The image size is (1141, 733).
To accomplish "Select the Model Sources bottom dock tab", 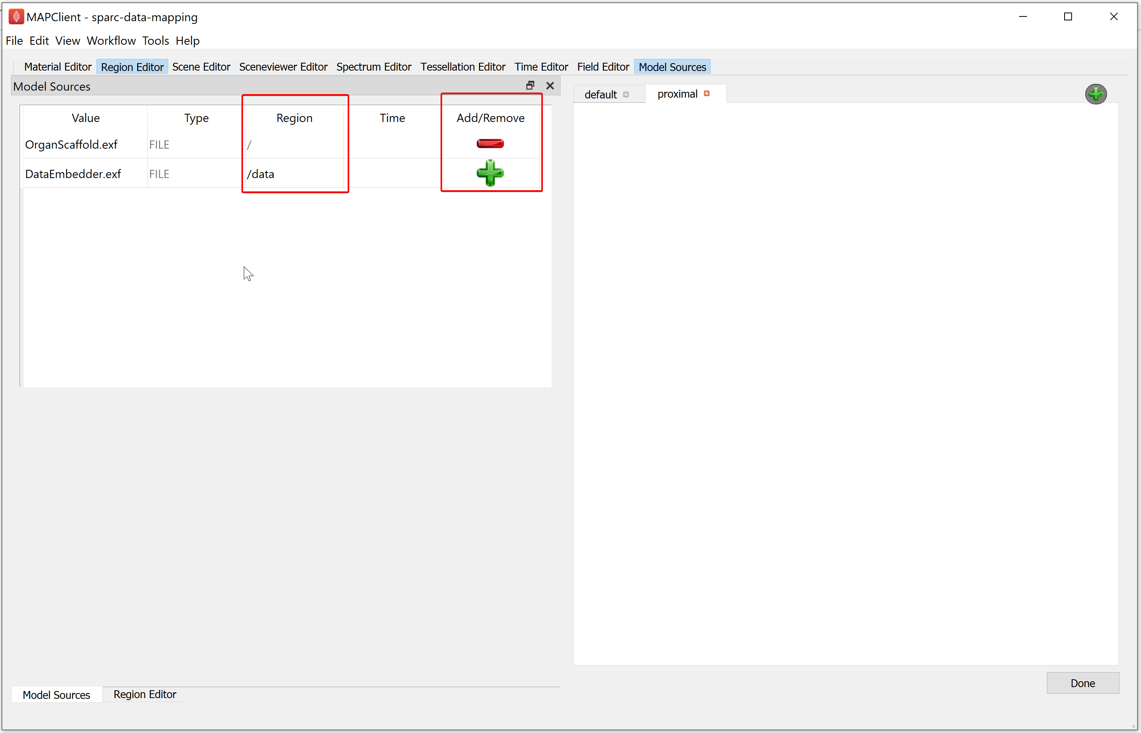I will 56,695.
